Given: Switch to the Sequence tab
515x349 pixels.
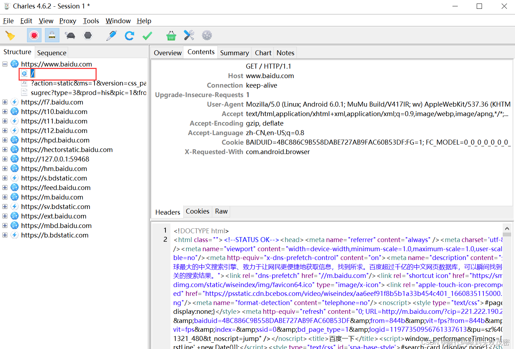Looking at the screenshot, I should tap(52, 53).
